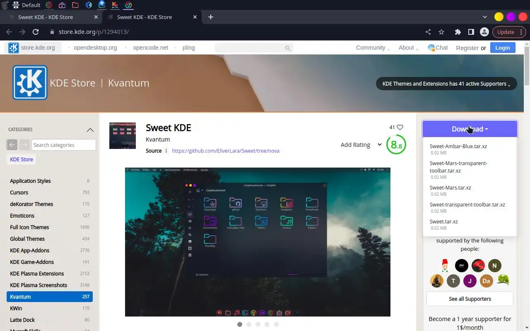
Task: Open the Chrome profile avatar
Action: tap(484, 32)
